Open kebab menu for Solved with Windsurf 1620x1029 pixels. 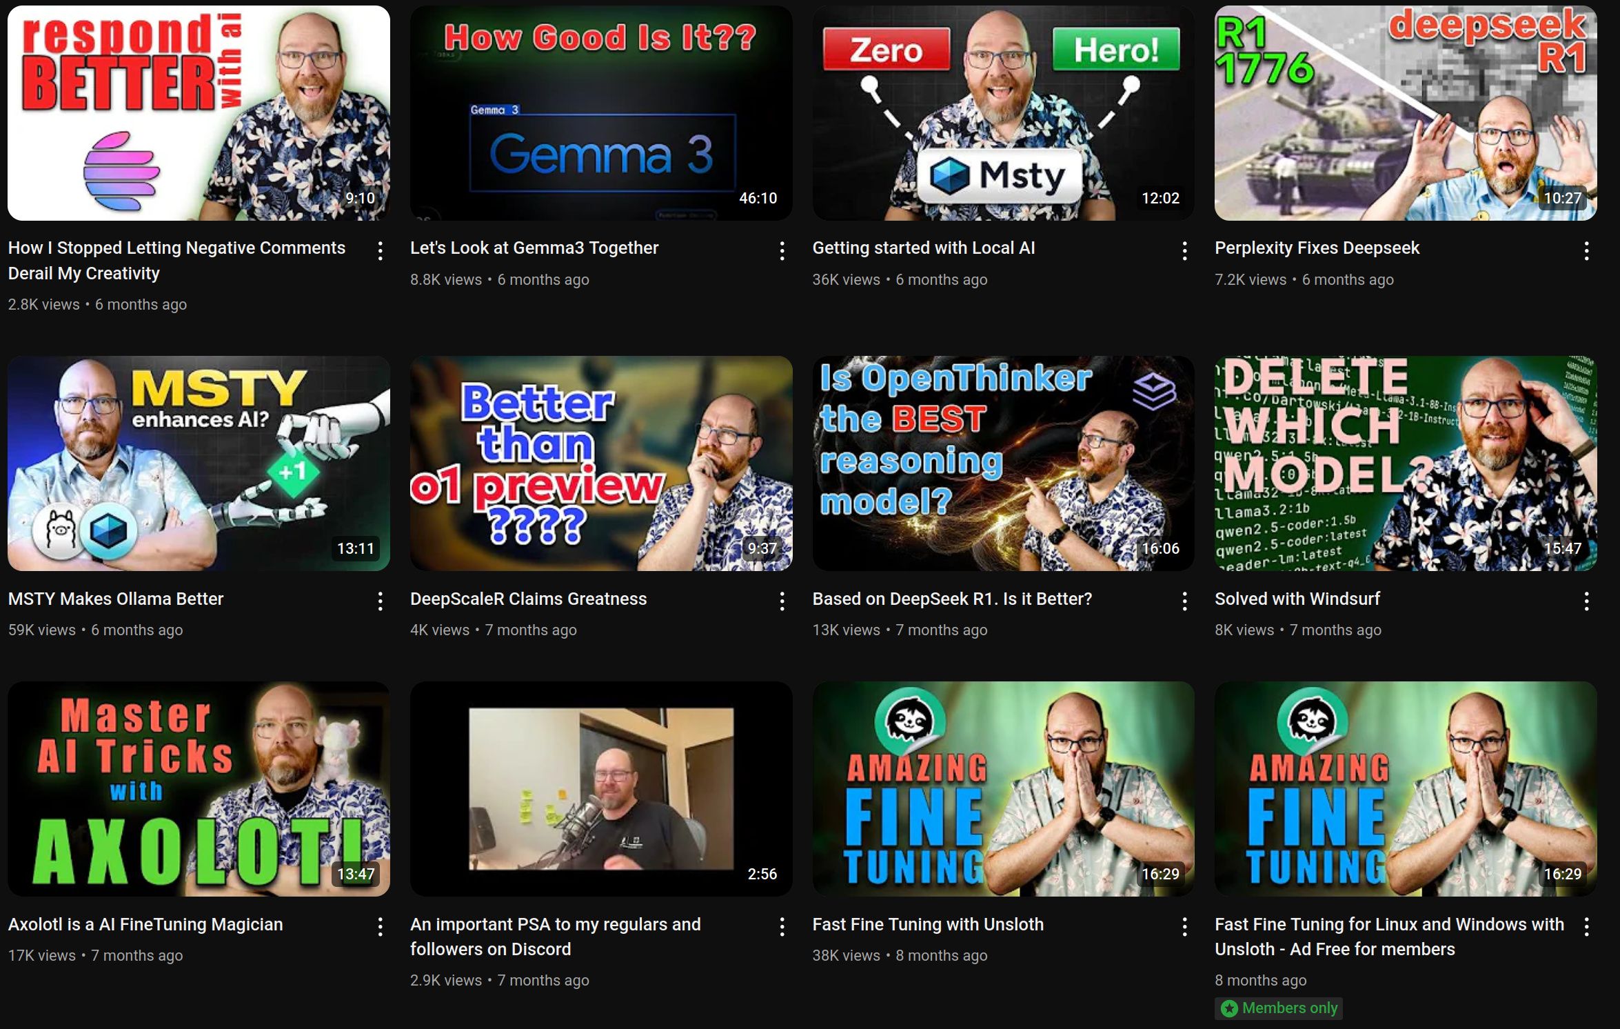click(x=1586, y=601)
